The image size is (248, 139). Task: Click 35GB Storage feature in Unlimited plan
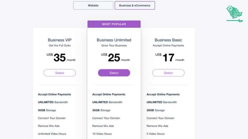pos(101,110)
